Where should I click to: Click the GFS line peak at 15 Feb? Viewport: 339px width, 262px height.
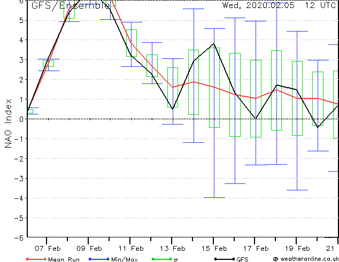tap(214, 44)
